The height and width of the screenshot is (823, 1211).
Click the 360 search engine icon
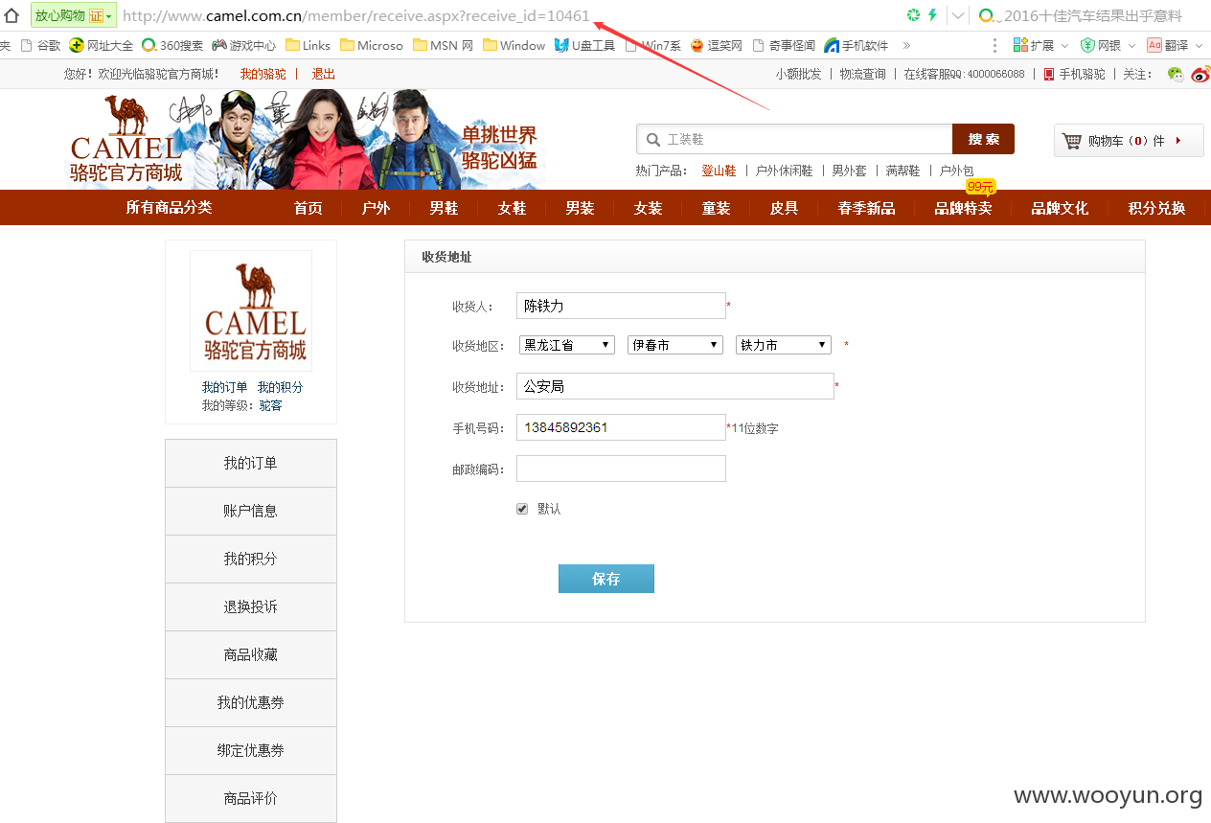click(x=986, y=15)
